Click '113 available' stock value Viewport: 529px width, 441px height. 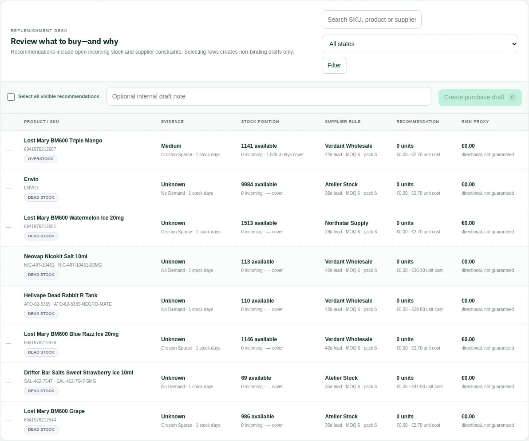258,262
